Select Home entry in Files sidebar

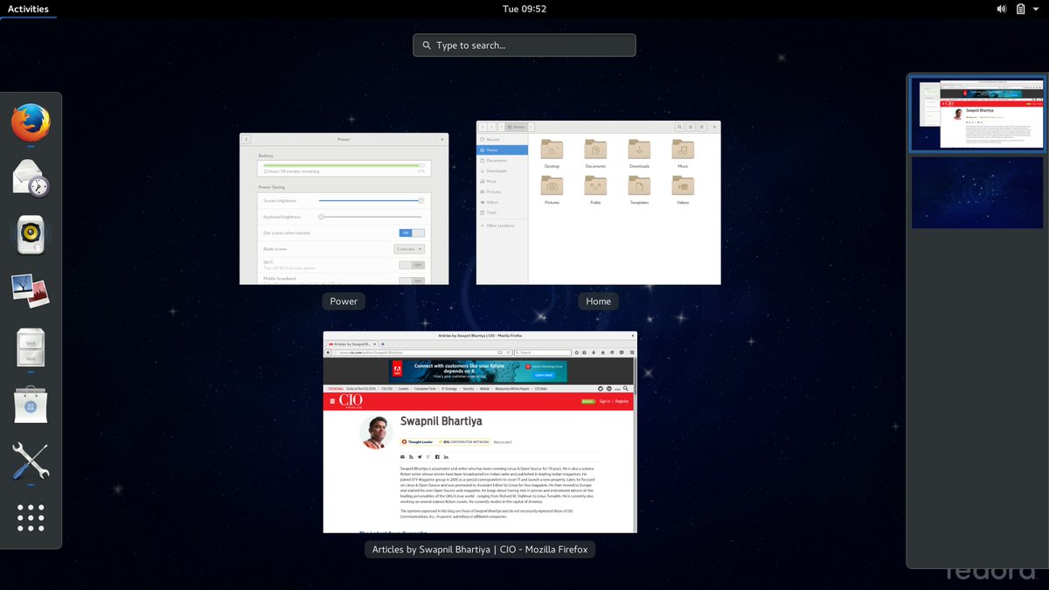[x=502, y=150]
